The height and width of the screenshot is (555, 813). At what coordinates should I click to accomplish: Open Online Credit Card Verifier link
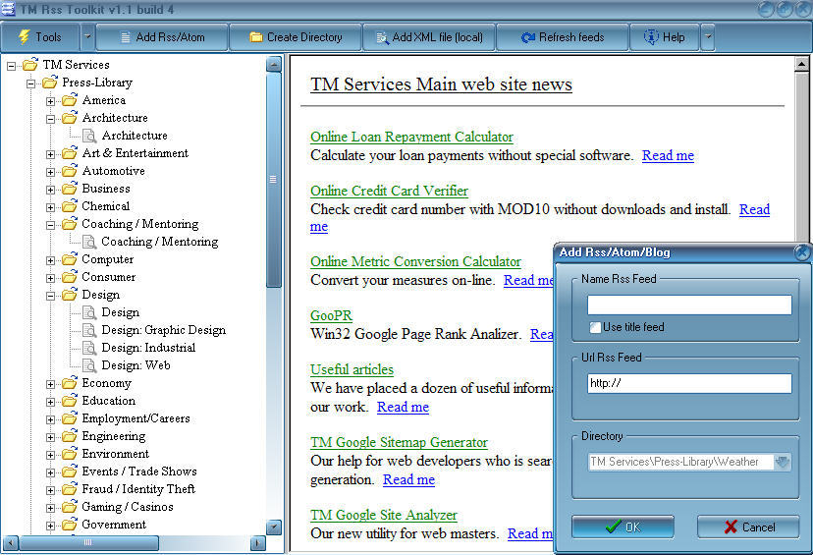[x=389, y=191]
